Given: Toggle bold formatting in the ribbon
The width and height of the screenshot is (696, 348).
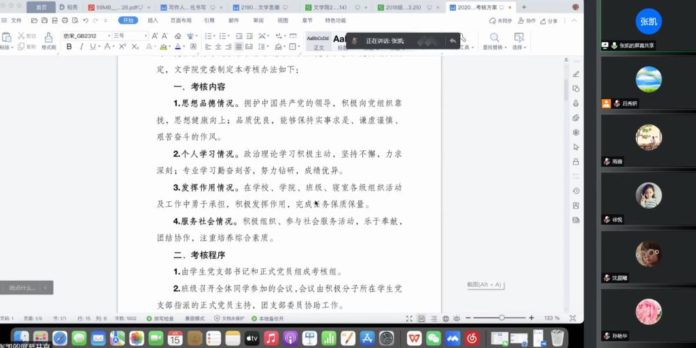Looking at the screenshot, I should [69, 47].
